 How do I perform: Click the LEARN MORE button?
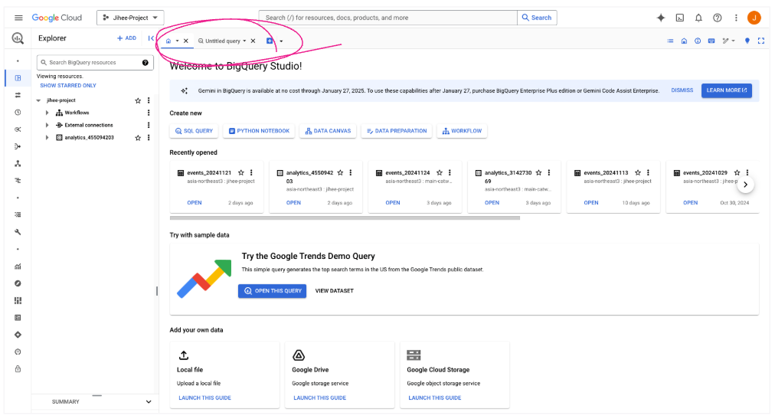[x=727, y=90]
